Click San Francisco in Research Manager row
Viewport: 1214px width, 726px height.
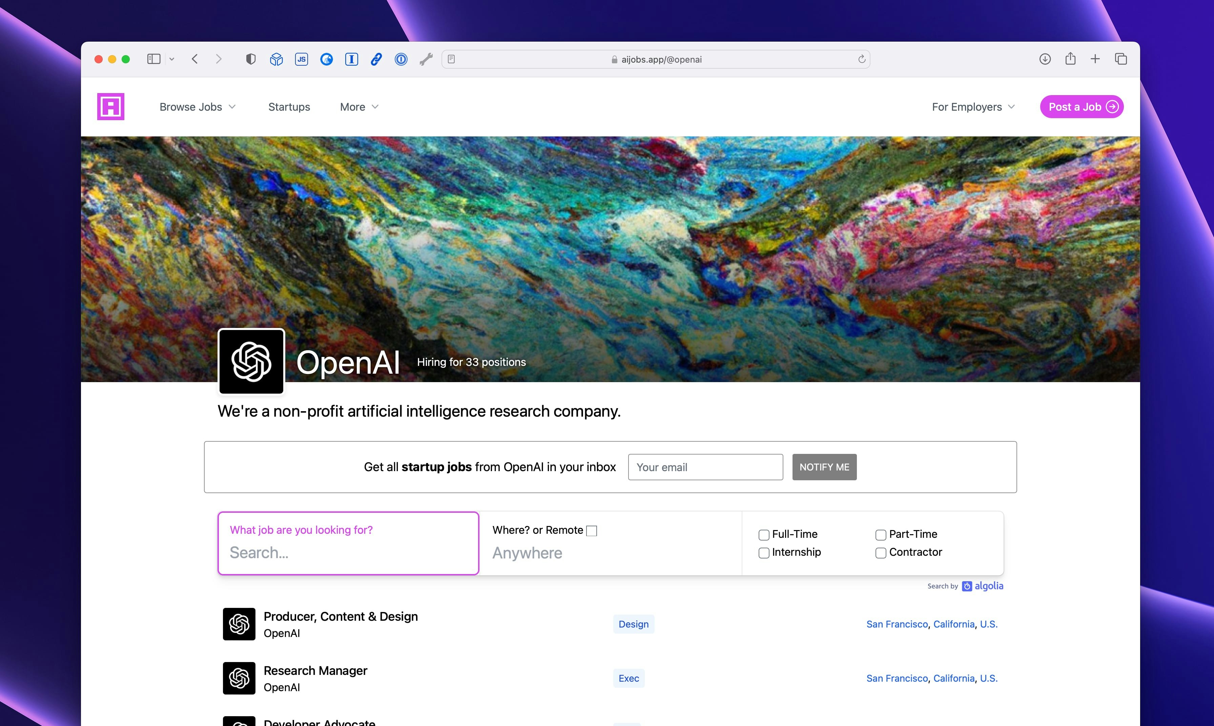897,679
